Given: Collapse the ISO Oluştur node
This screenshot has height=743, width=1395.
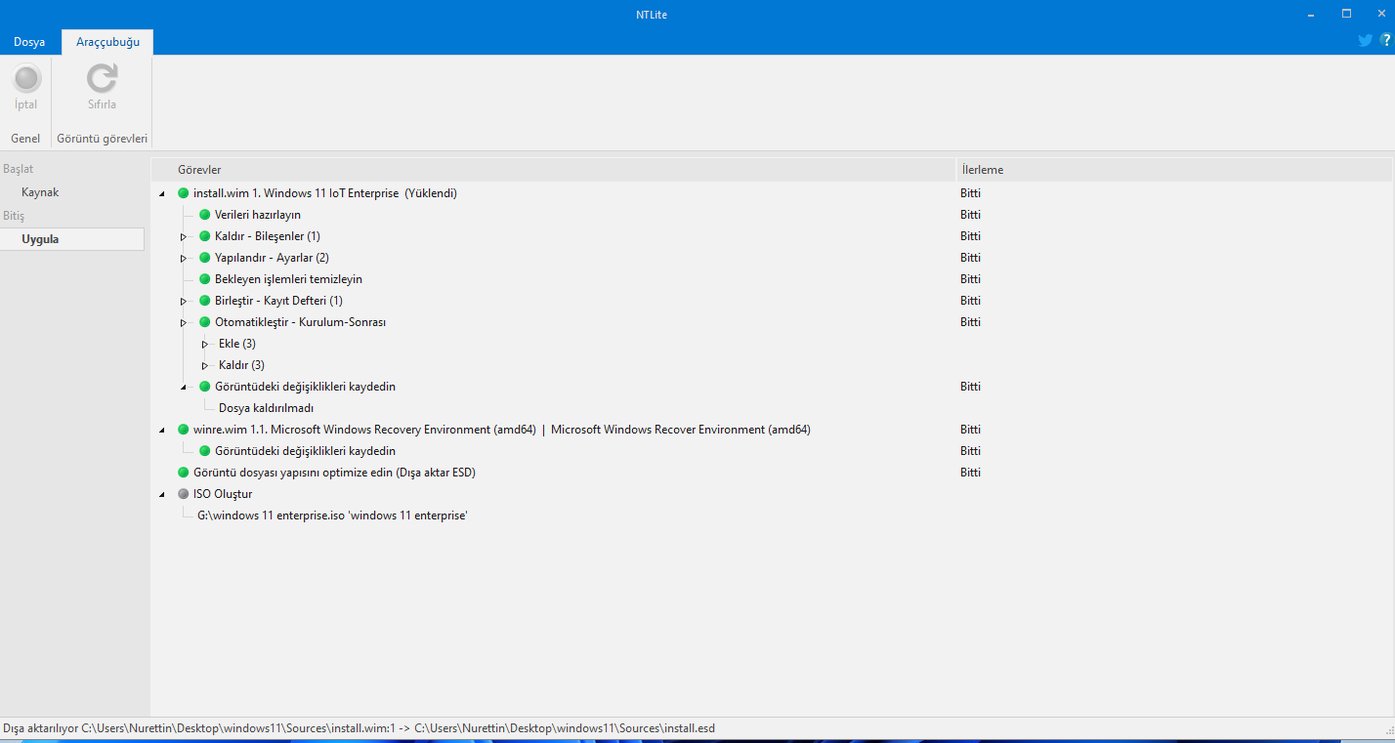Looking at the screenshot, I should point(162,494).
